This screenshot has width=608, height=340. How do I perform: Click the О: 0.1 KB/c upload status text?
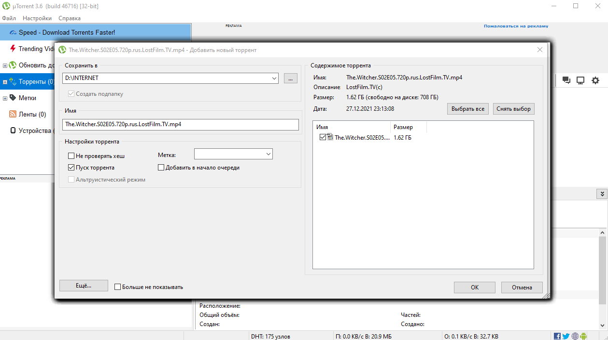[x=471, y=336]
